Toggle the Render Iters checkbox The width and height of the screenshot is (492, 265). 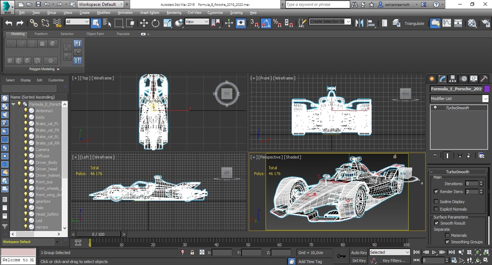pyautogui.click(x=436, y=191)
